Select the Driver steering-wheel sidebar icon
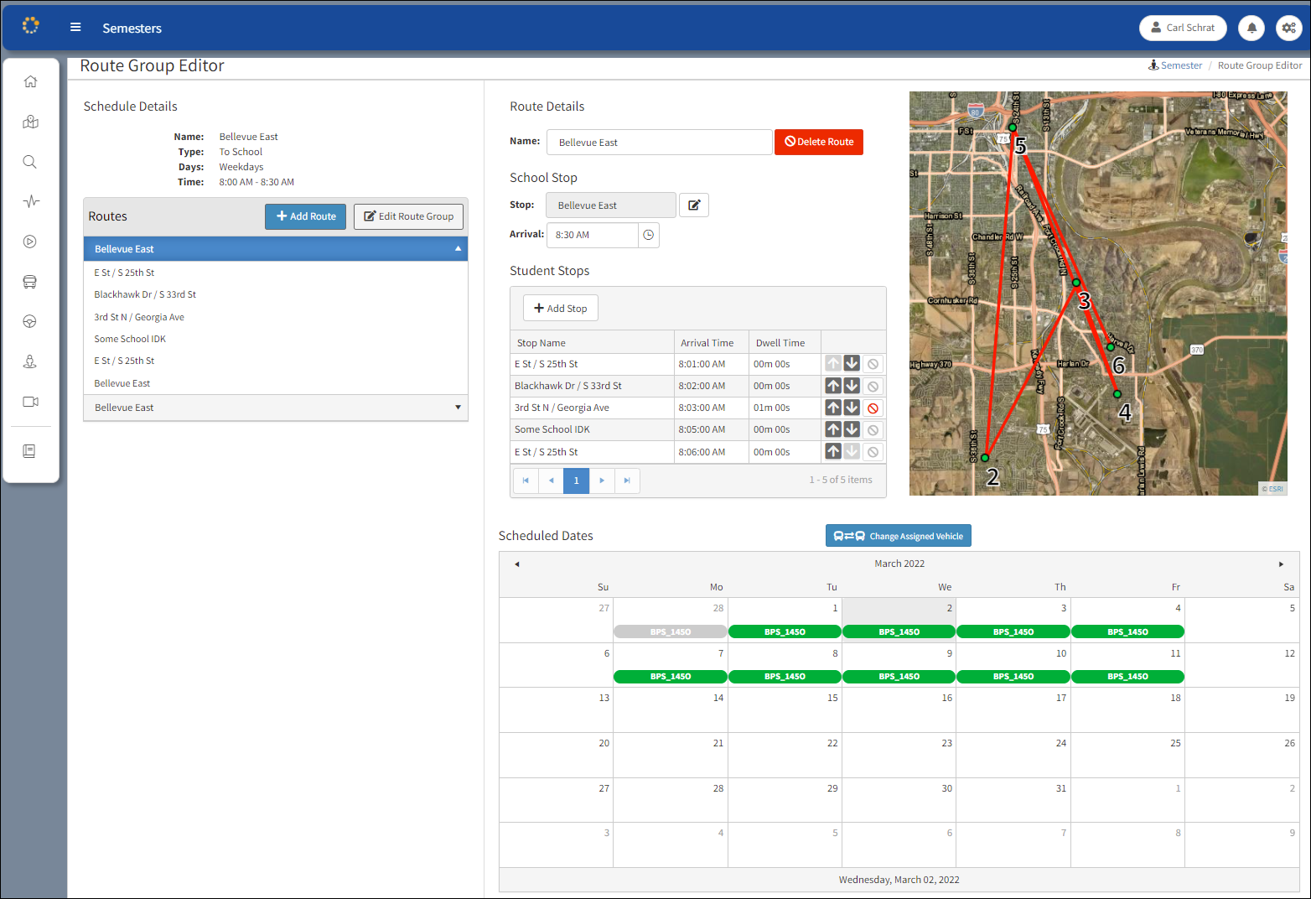The image size is (1311, 899). (30, 321)
